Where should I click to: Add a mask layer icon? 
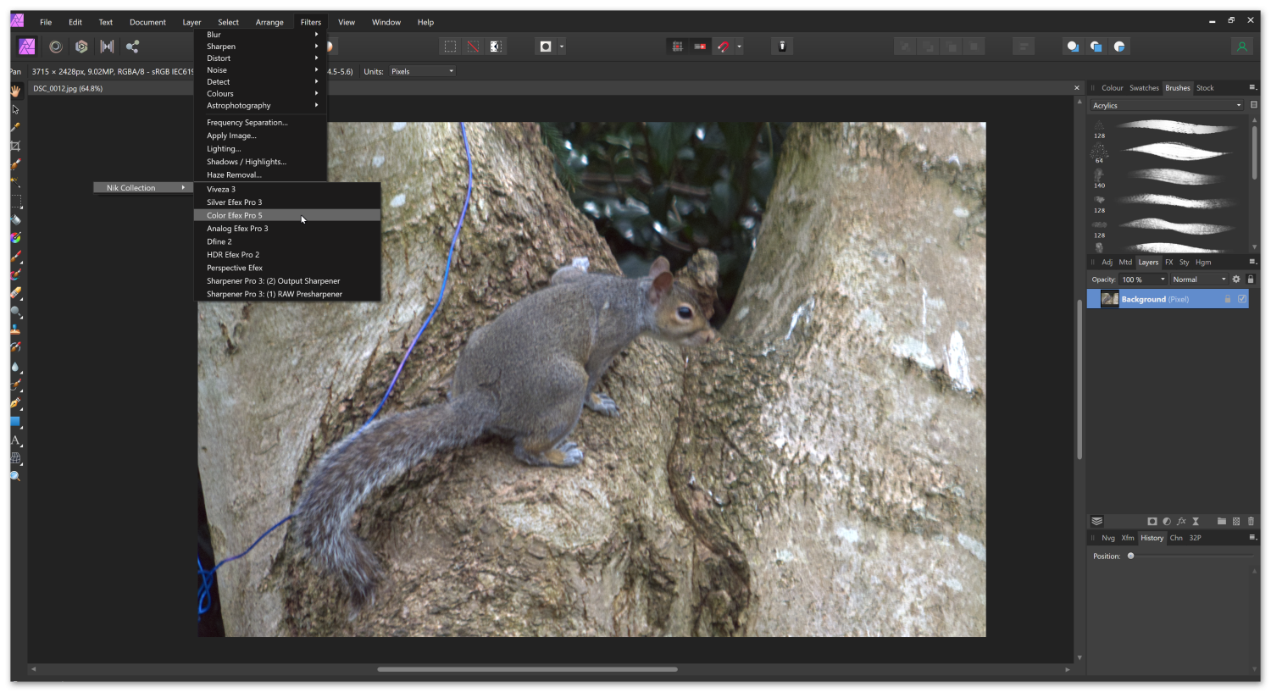click(1152, 521)
